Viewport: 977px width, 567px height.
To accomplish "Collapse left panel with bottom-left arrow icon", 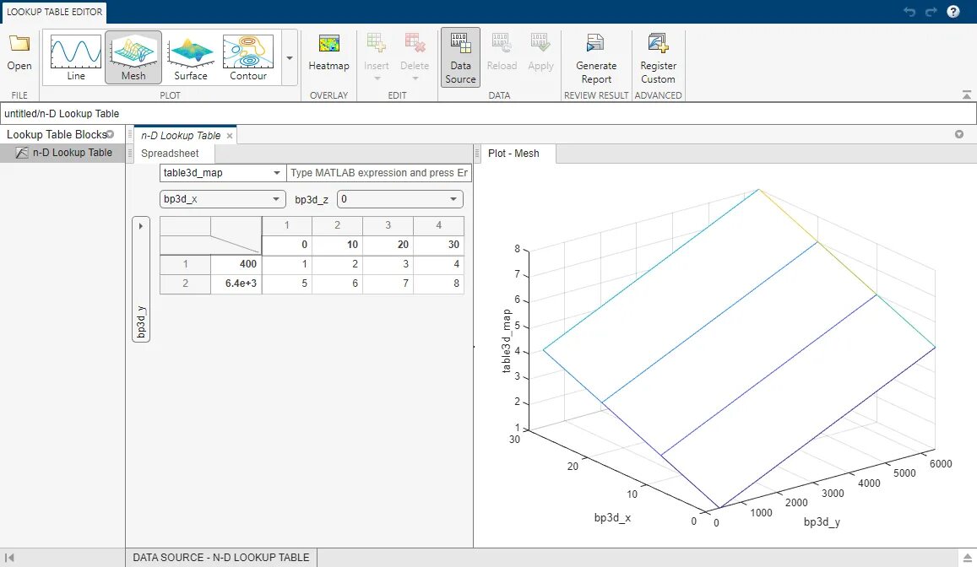I will tap(9, 558).
